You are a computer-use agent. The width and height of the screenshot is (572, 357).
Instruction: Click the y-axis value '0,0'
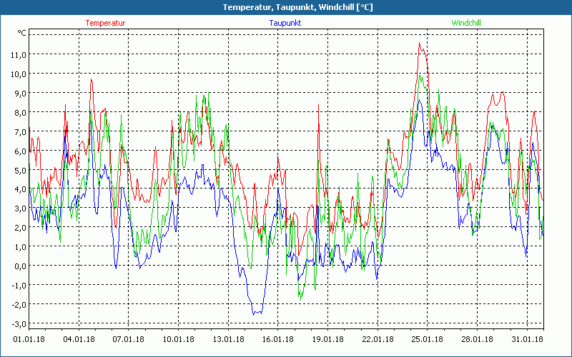21,266
